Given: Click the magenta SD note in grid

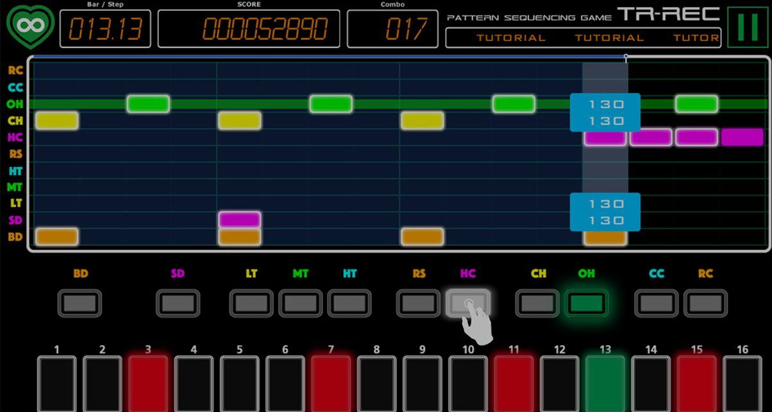Looking at the screenshot, I should pyautogui.click(x=240, y=220).
